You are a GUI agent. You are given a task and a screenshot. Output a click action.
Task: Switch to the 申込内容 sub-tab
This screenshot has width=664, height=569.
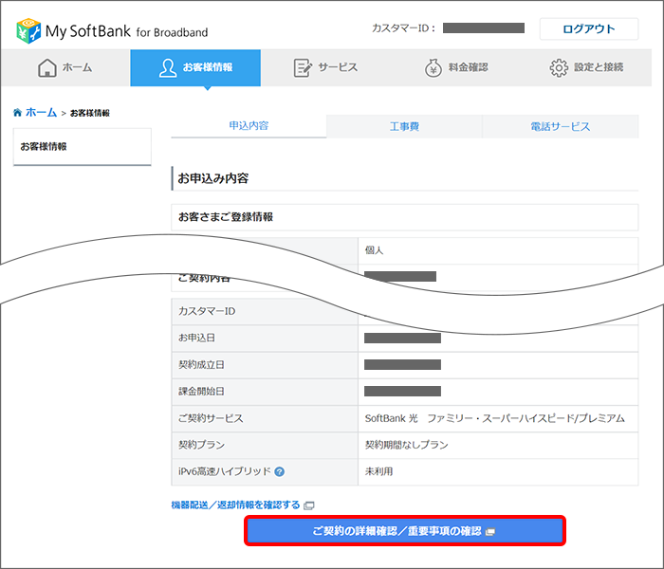249,126
